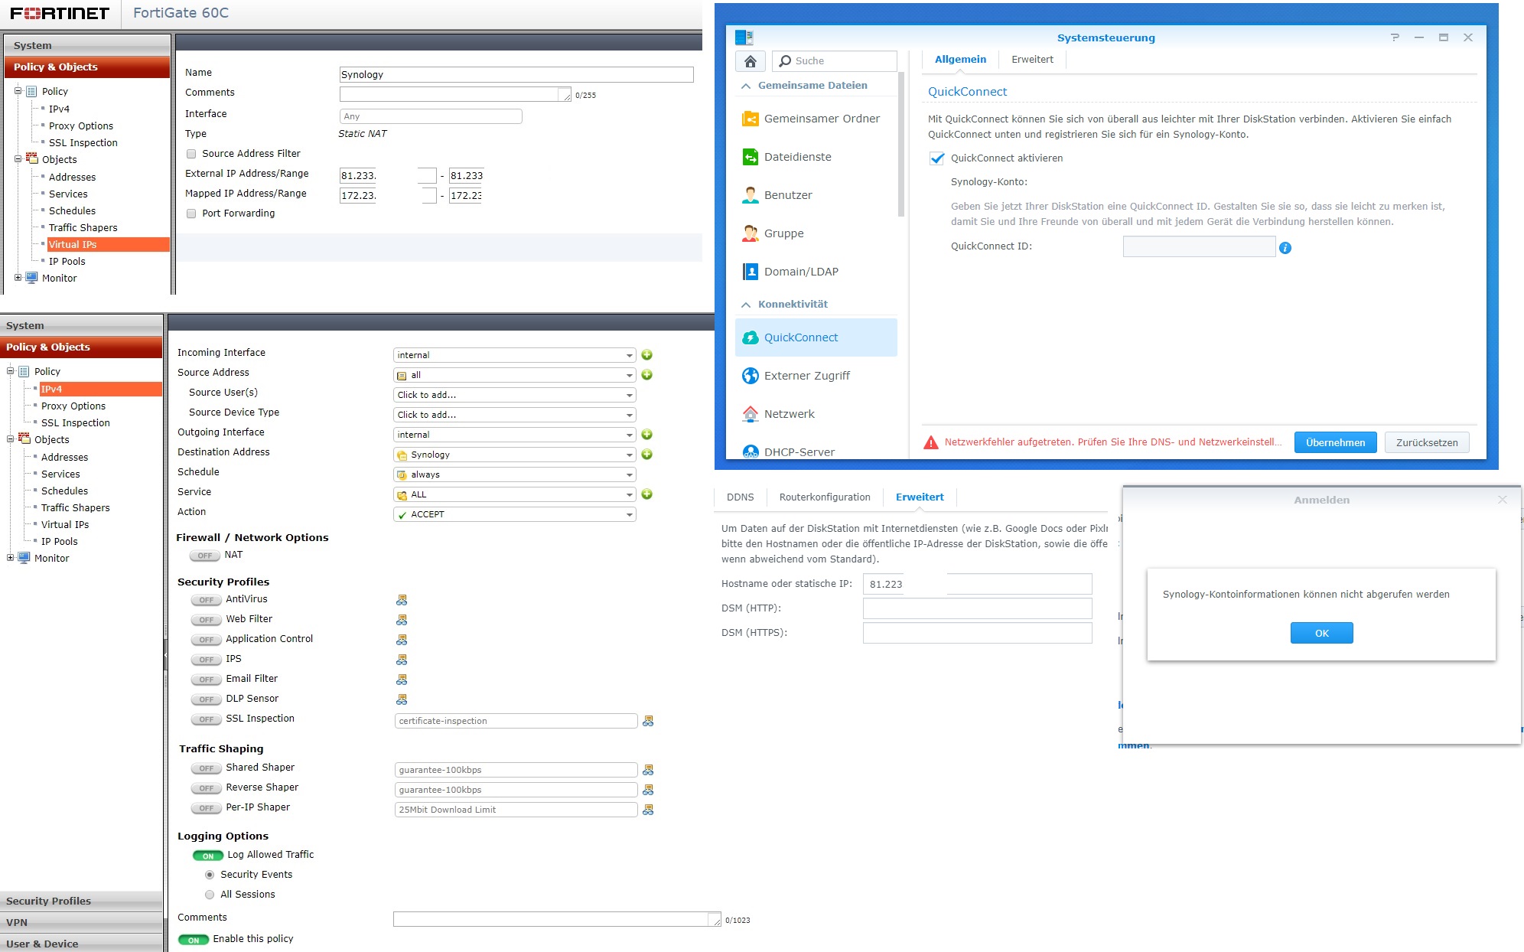The width and height of the screenshot is (1524, 952).
Task: Switch to the Erweitert tab beside Allgemein
Action: 1032,60
